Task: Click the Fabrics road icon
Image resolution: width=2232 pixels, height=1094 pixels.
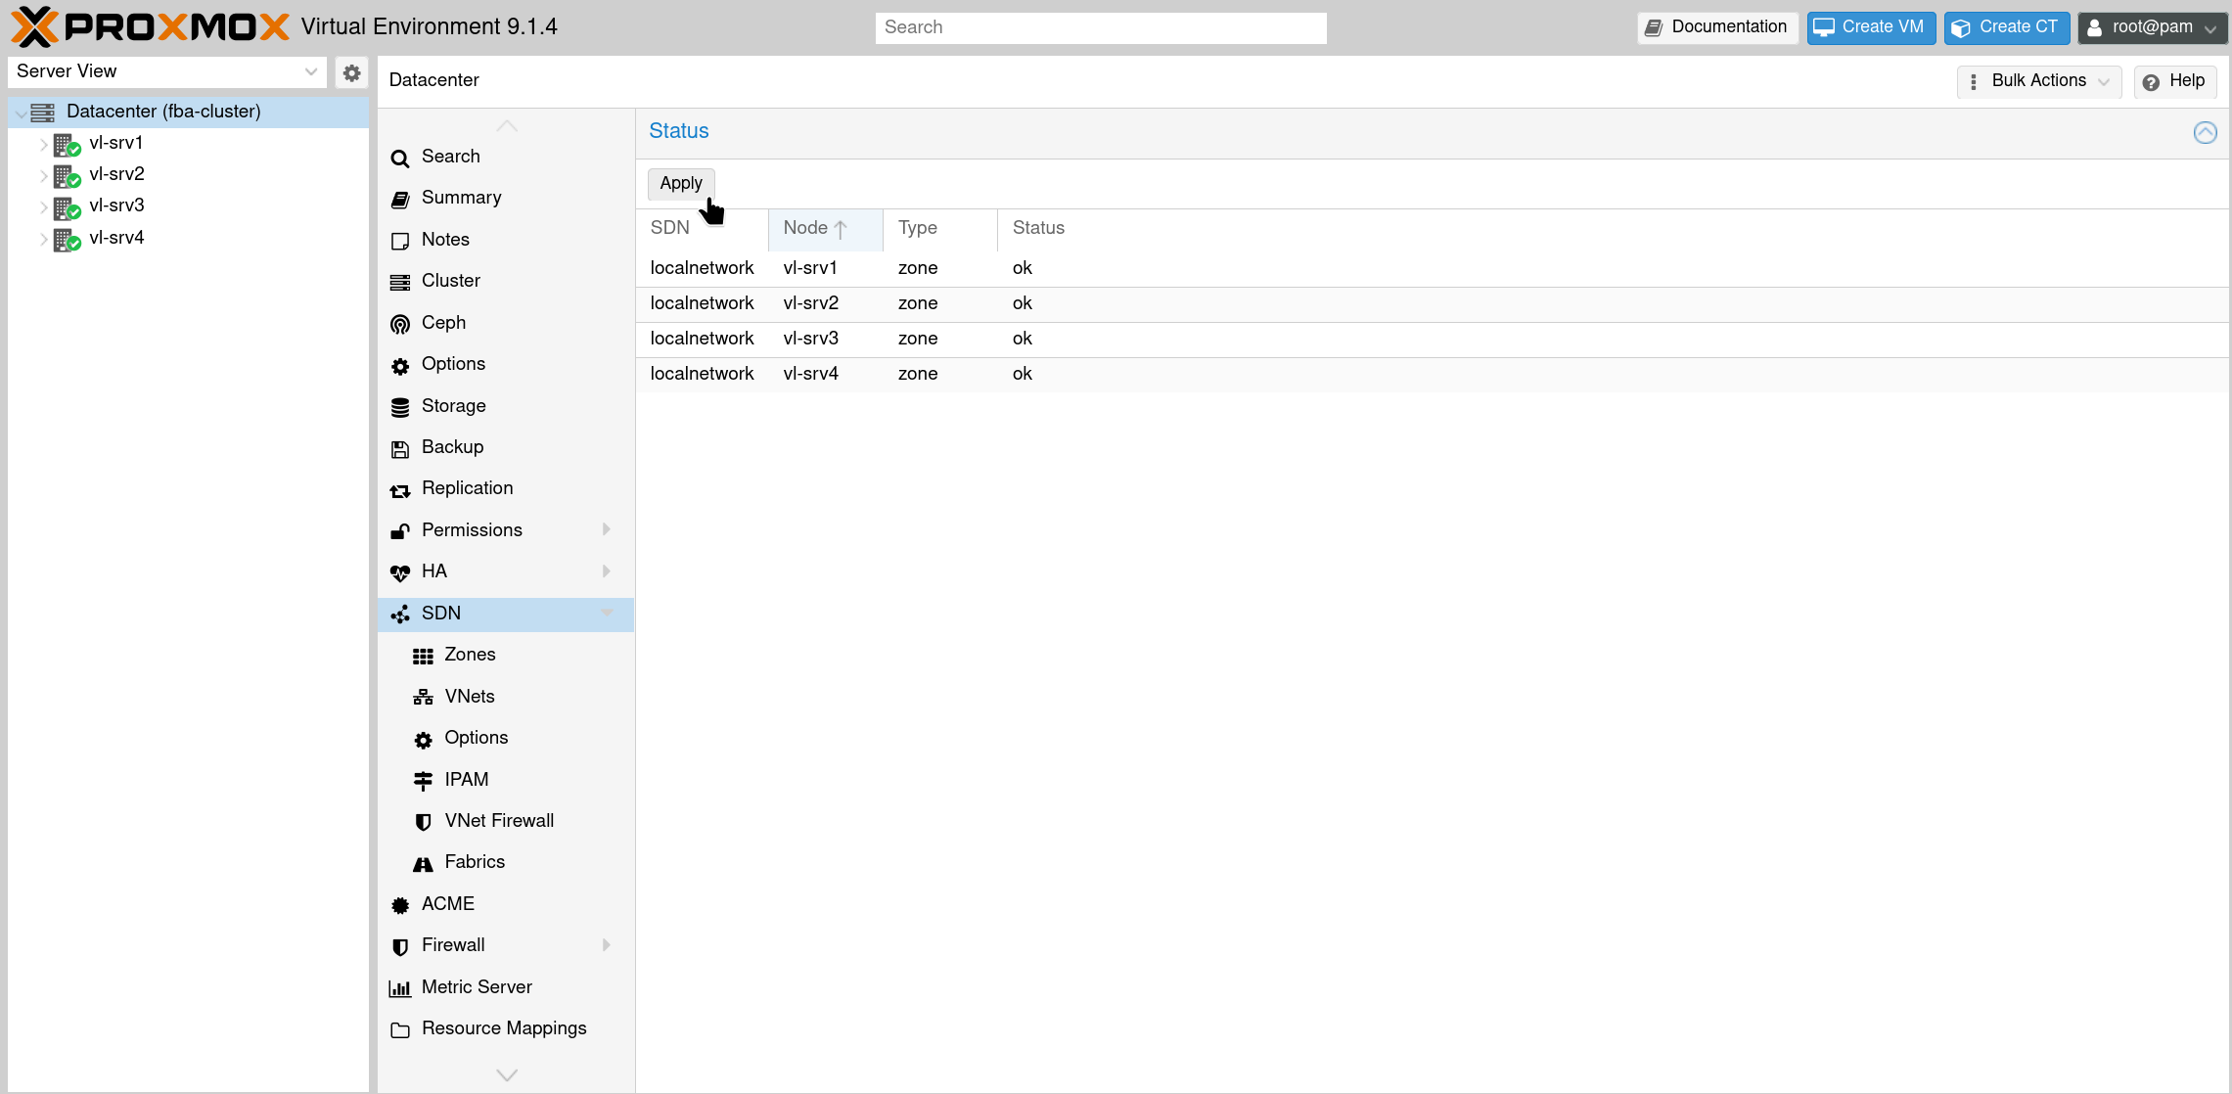Action: tap(423, 863)
